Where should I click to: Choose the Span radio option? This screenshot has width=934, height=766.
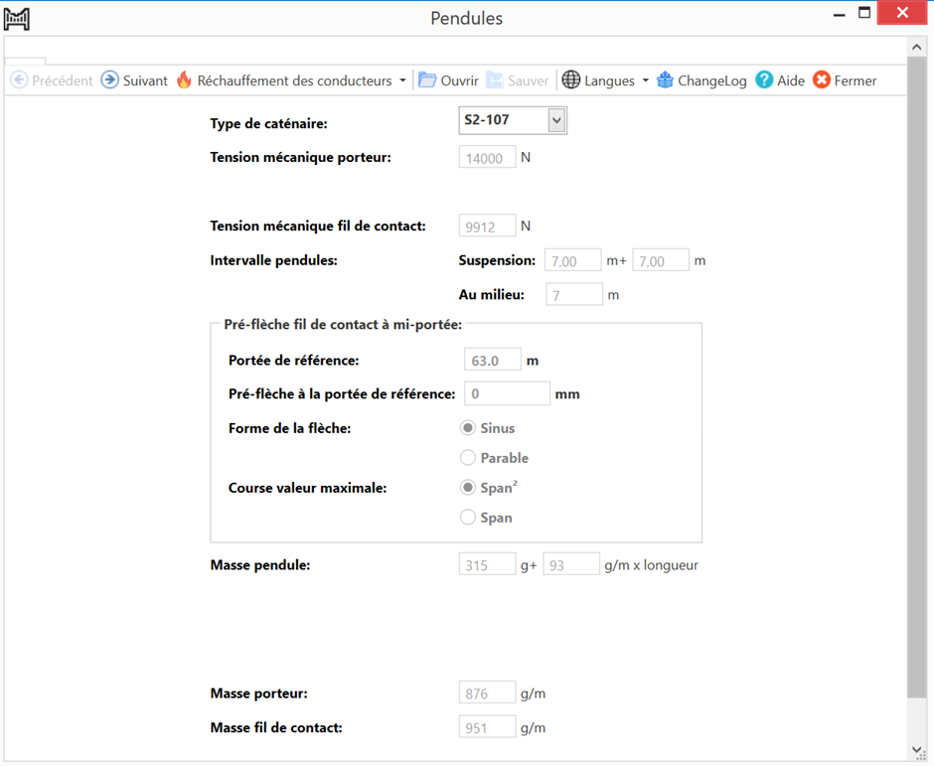468,518
